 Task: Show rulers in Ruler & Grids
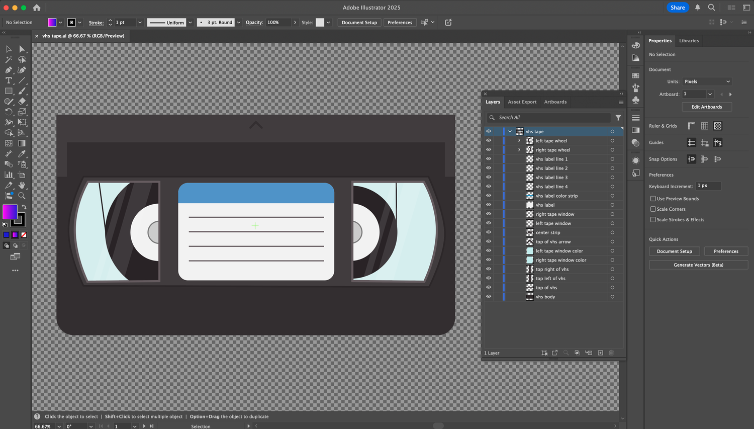(x=692, y=126)
